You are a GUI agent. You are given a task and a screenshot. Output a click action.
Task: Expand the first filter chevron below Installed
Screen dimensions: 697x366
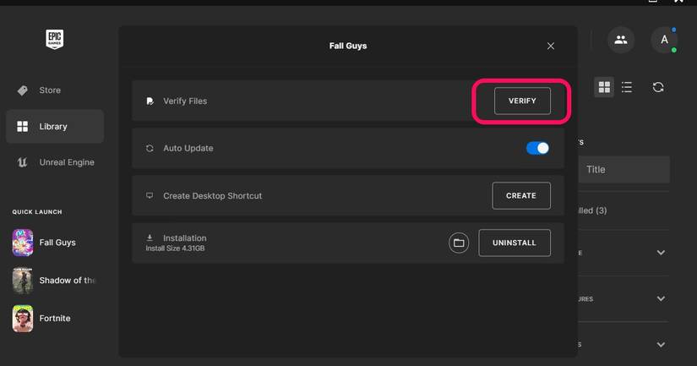[661, 253]
